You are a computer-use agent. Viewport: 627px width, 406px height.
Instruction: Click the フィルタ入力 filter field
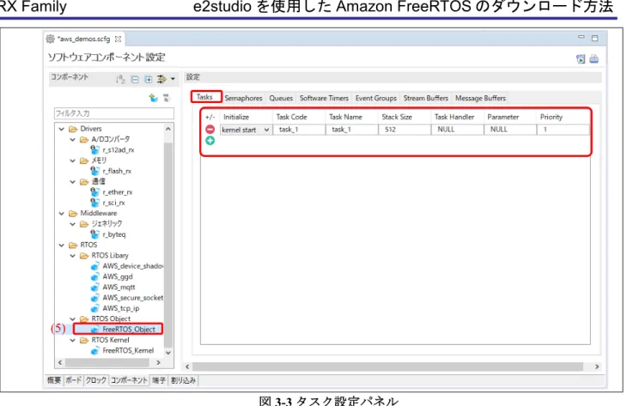tap(114, 113)
